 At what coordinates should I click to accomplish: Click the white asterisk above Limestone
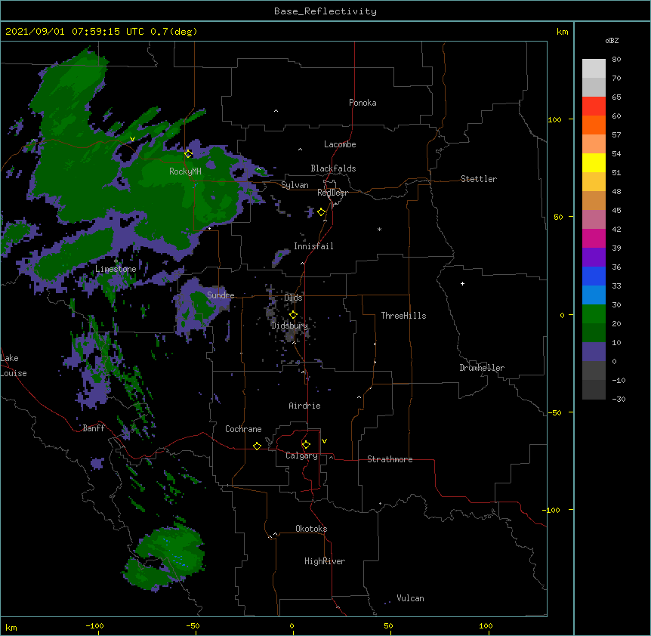116,261
